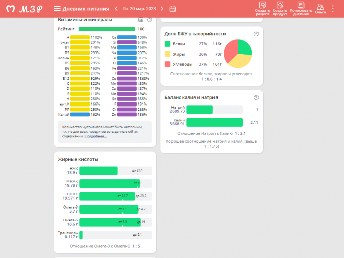Screen dimensions: 344x258
Task: Click the date Пн 20 мар. 2023
Action: [x=140, y=9]
